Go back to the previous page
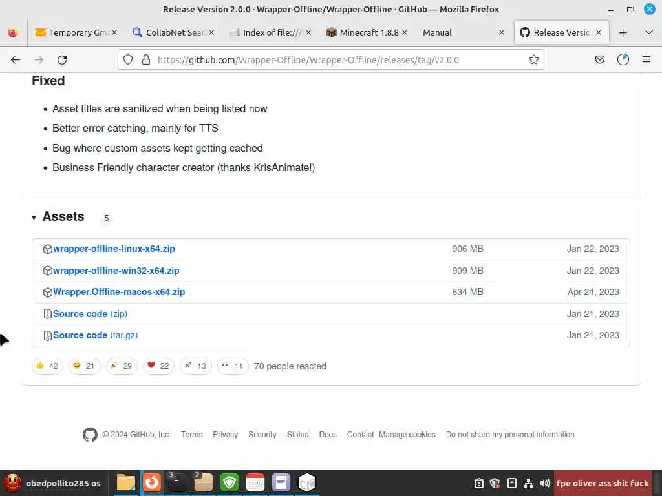Image resolution: width=662 pixels, height=496 pixels. point(16,60)
